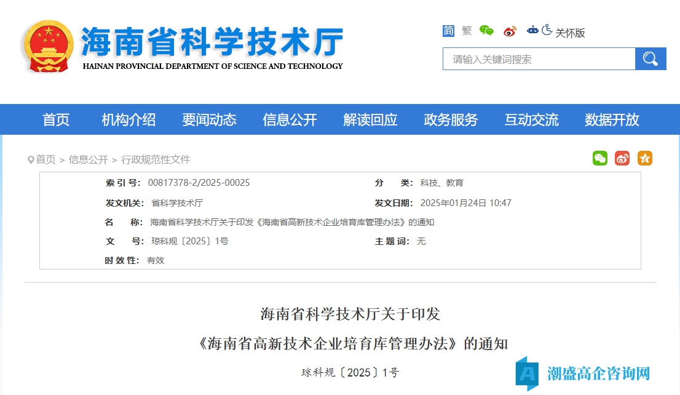Open the 政务服务 navigation menu
Viewport: 680px width, 395px height.
(451, 120)
